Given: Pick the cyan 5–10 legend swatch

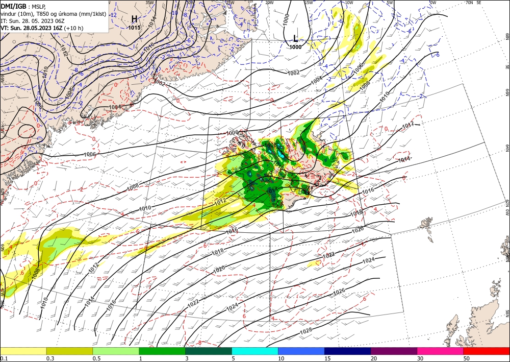Looking at the screenshot, I should (255, 351).
